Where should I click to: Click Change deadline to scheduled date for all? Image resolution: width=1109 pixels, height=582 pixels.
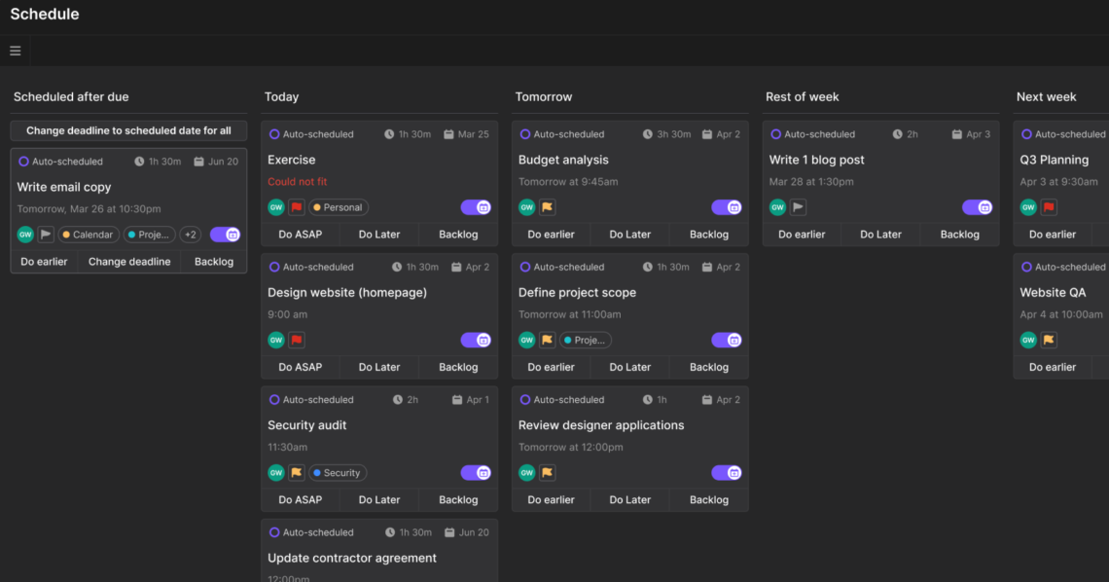[x=128, y=130]
